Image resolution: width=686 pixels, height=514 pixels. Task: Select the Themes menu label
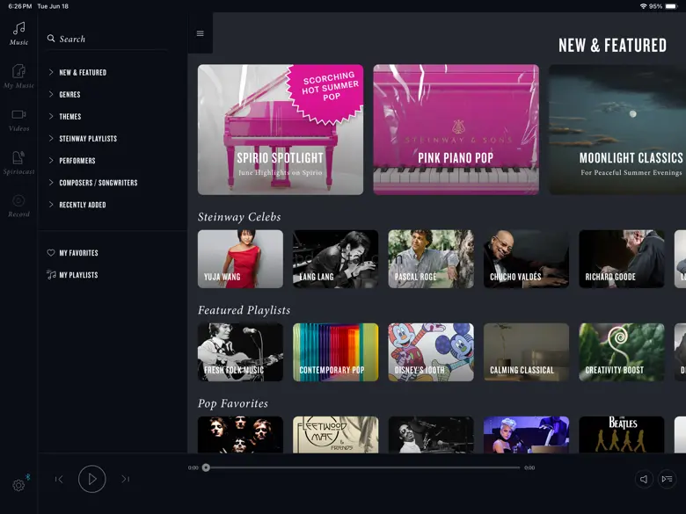(x=70, y=117)
